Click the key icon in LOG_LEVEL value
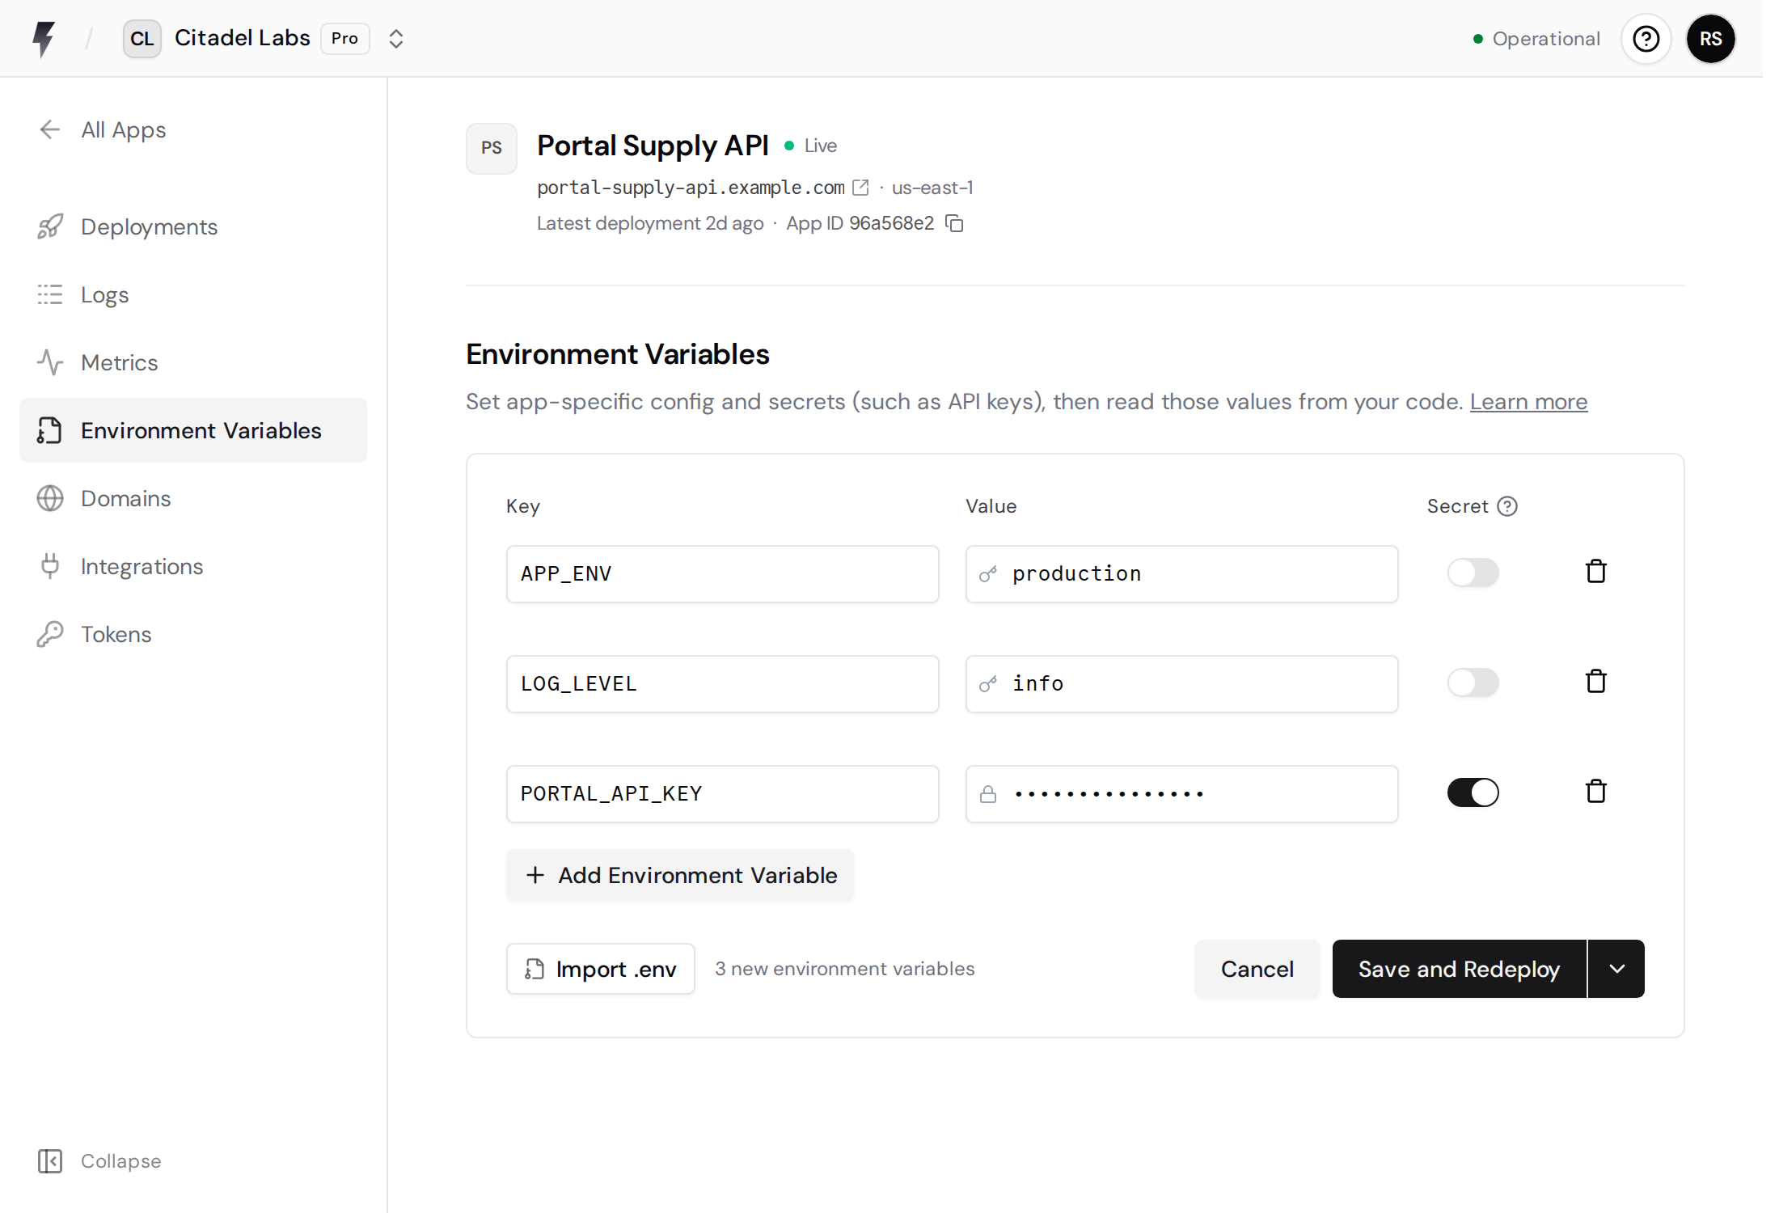Image resolution: width=1779 pixels, height=1213 pixels. coord(988,684)
